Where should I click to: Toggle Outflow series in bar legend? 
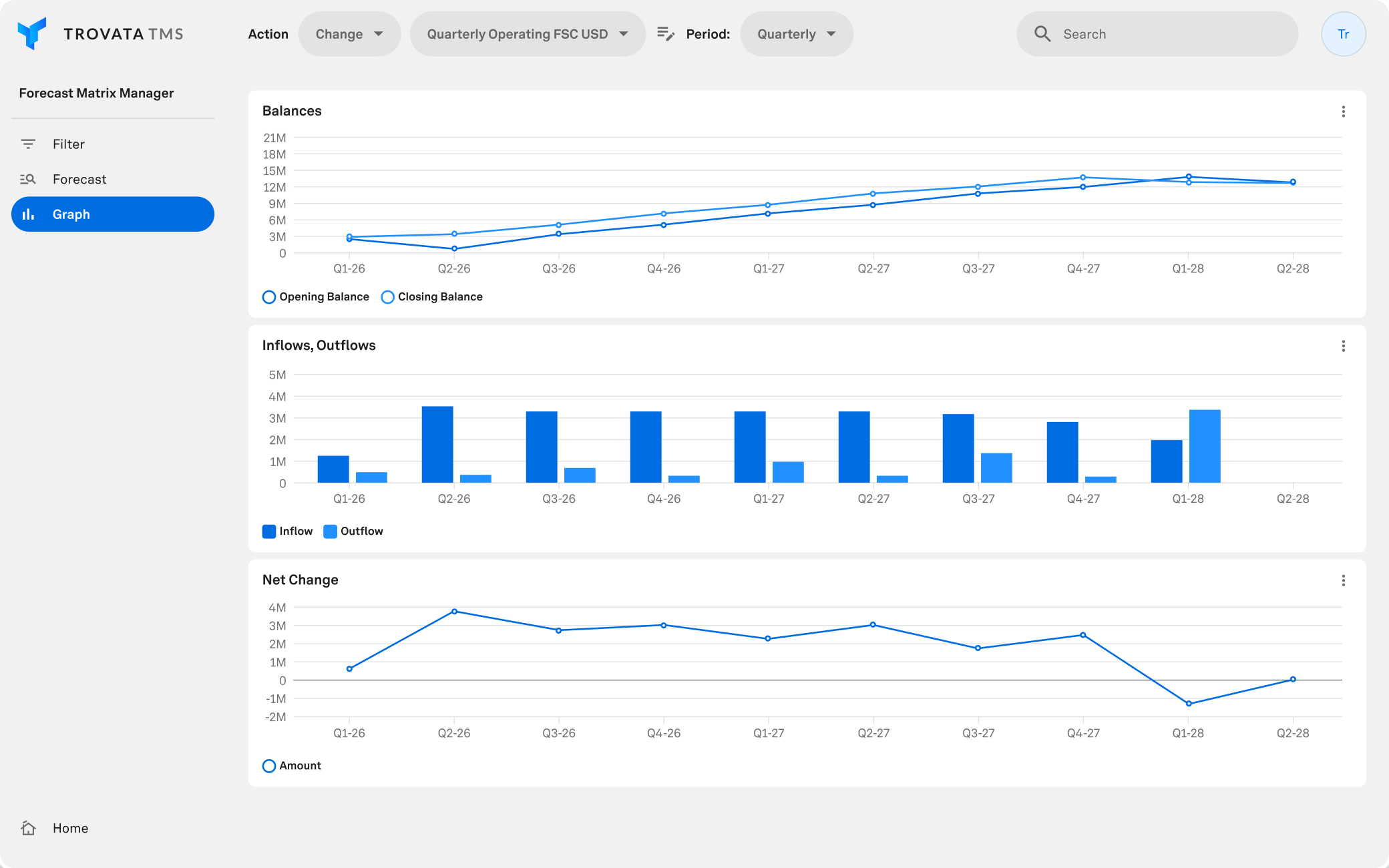353,531
